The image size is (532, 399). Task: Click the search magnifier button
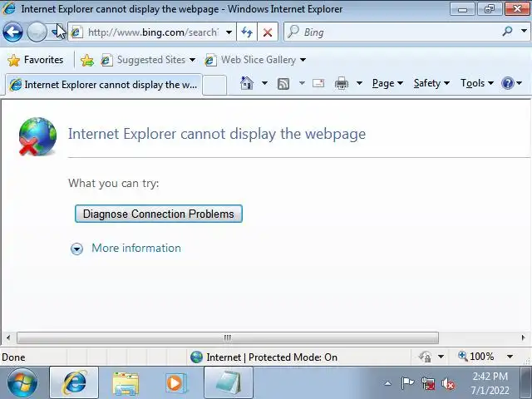[x=507, y=32]
